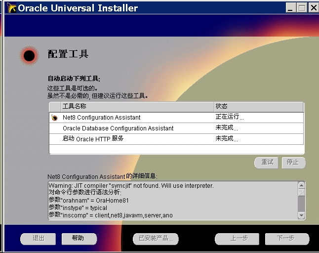Viewport: 319px width, 253px height.
Task: Click the 参数"inscomp" line in details
Action: coord(111,215)
